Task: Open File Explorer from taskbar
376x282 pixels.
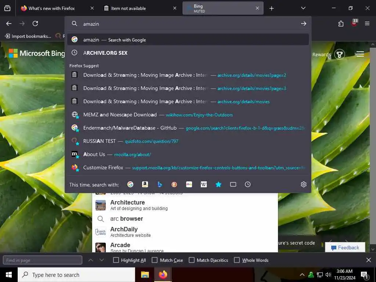Action: 145,275
